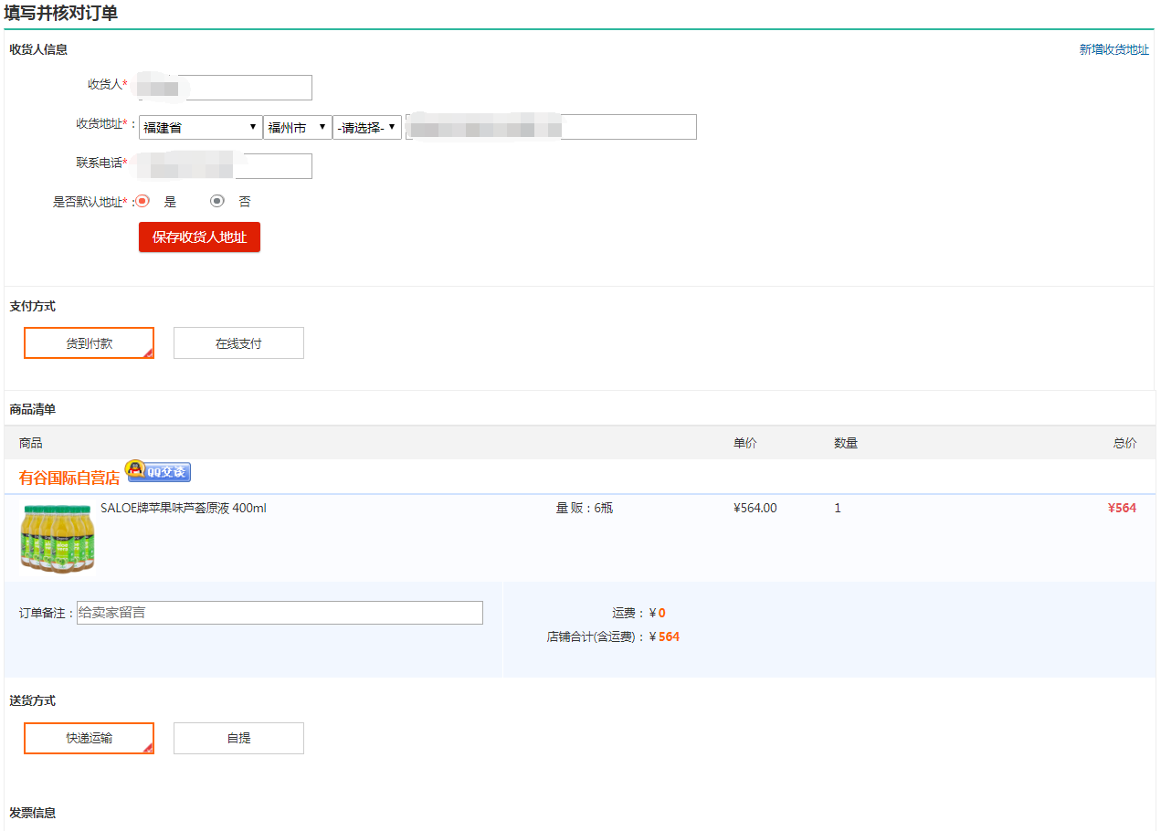Open 新增收货地址 link
Screen dimensions: 1161x831
[x=1114, y=50]
